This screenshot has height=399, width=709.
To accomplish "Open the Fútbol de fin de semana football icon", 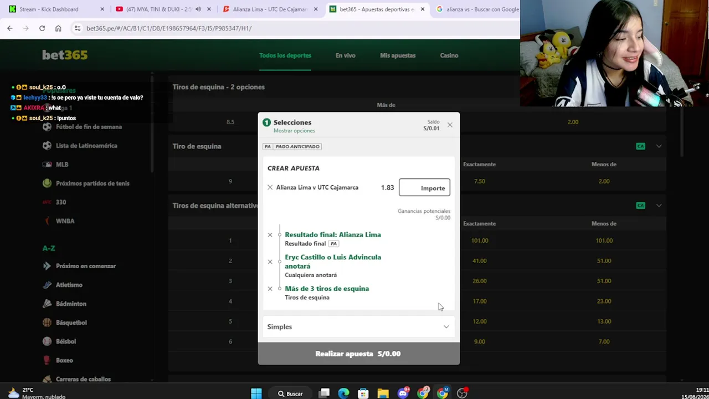I will 47,127.
